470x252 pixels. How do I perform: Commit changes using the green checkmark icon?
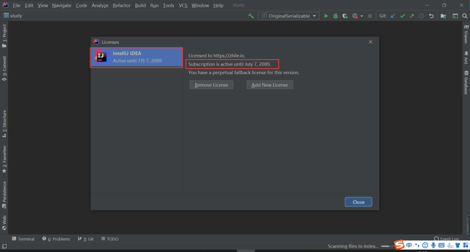tap(403, 16)
